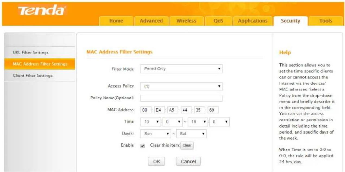Image resolution: width=345 pixels, height=172 pixels.
Task: Click the Access Policy label
Action: [121, 86]
